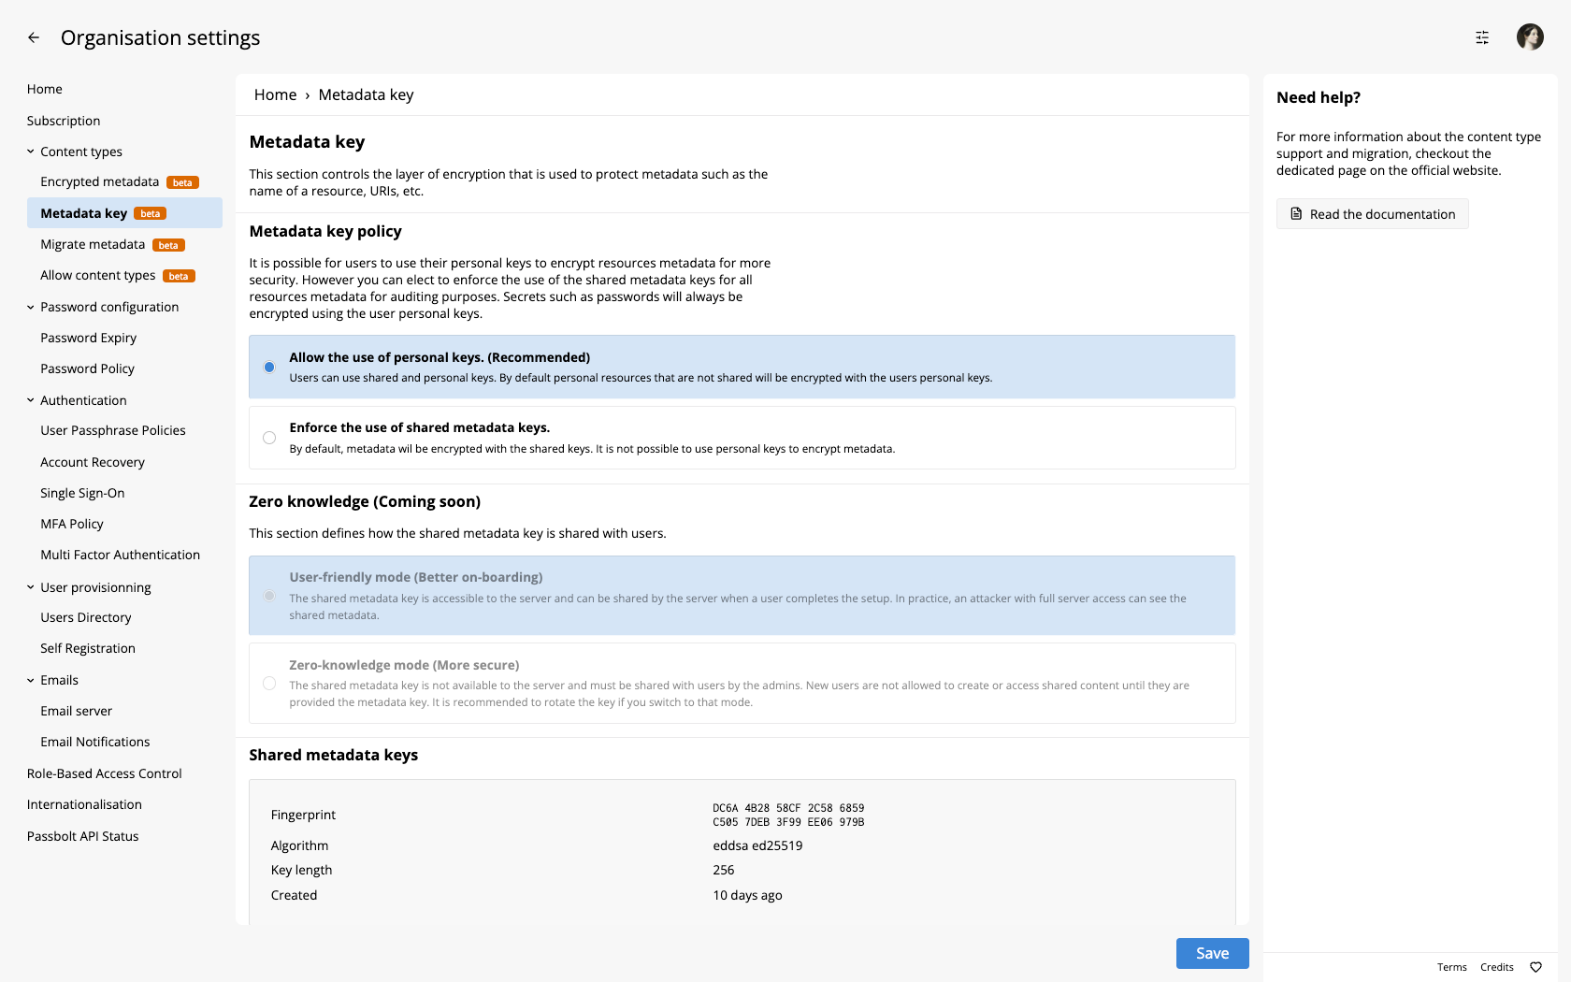The image size is (1571, 982).
Task: Select Zero-knowledge mode radio option
Action: point(269,684)
